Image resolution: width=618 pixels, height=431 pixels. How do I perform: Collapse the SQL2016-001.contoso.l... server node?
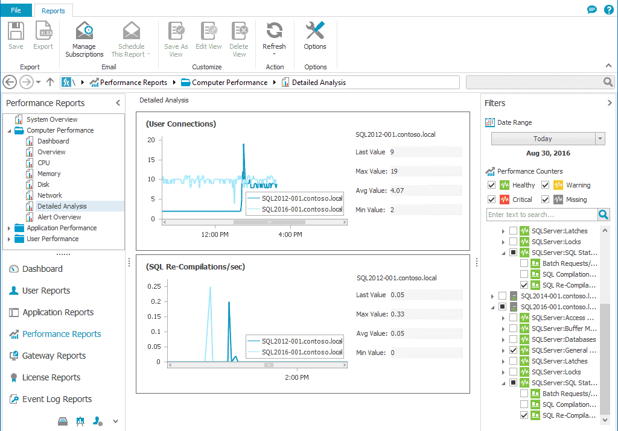(492, 307)
